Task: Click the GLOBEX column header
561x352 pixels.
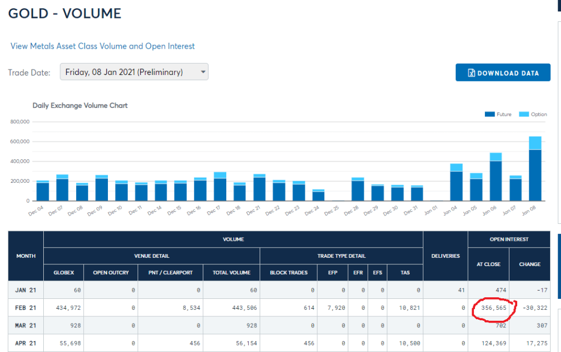Action: [x=67, y=273]
